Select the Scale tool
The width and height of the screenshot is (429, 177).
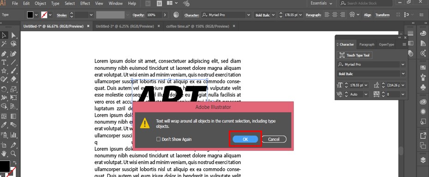coord(13,89)
